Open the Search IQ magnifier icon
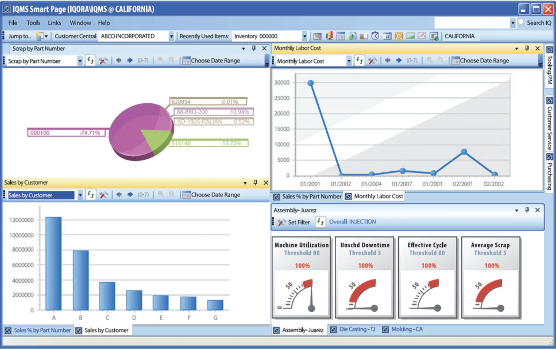 521,23
